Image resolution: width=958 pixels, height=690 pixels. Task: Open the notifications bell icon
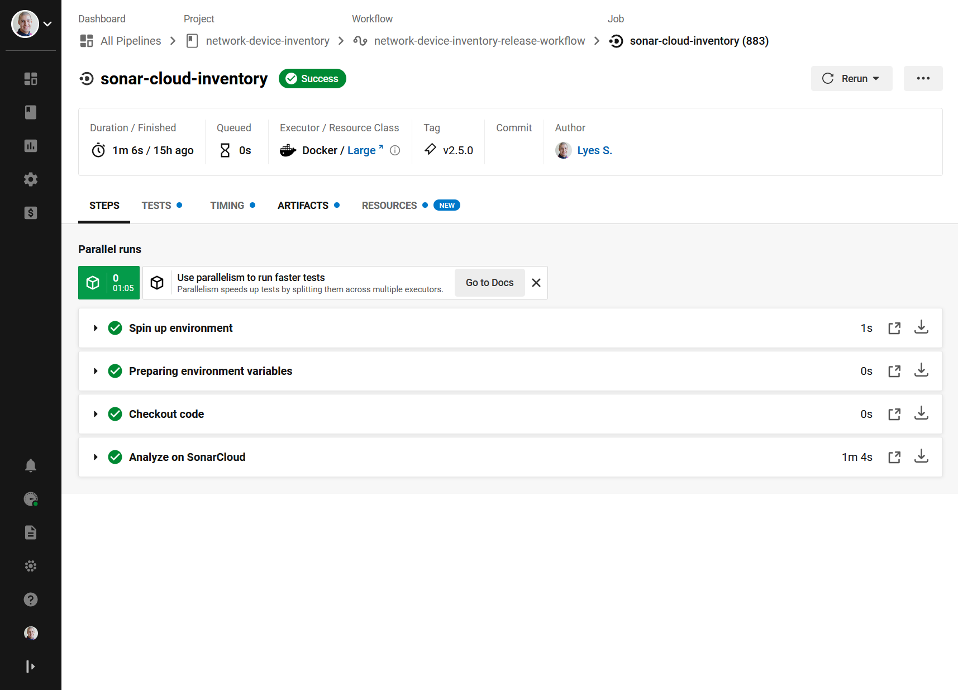pyautogui.click(x=31, y=465)
